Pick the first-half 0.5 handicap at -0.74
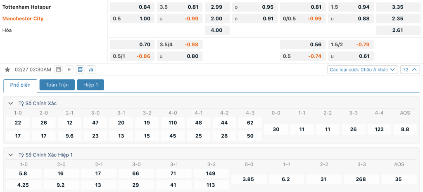This screenshot has width=423, height=192. coord(303,56)
